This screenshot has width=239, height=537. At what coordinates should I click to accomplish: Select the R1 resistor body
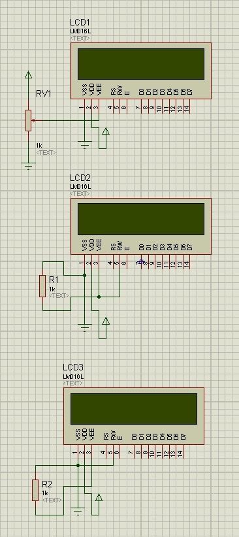point(42,286)
